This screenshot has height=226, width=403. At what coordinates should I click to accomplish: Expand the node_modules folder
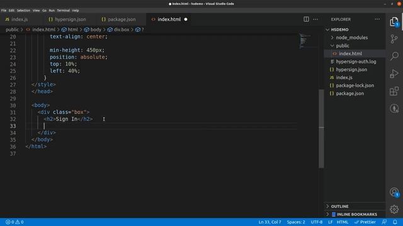click(355, 38)
